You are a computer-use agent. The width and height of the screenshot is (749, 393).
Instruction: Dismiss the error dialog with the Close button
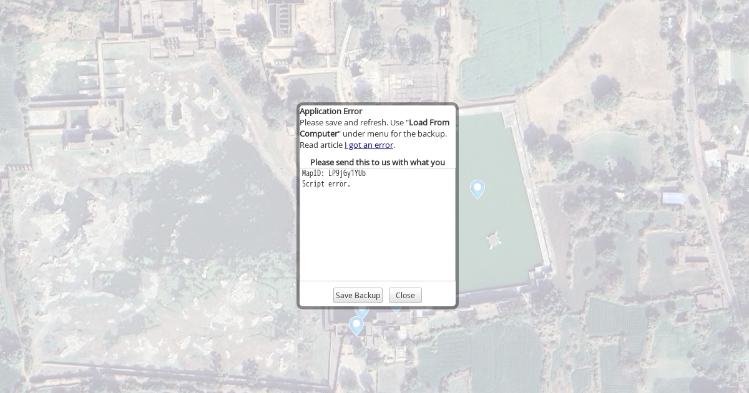(405, 295)
